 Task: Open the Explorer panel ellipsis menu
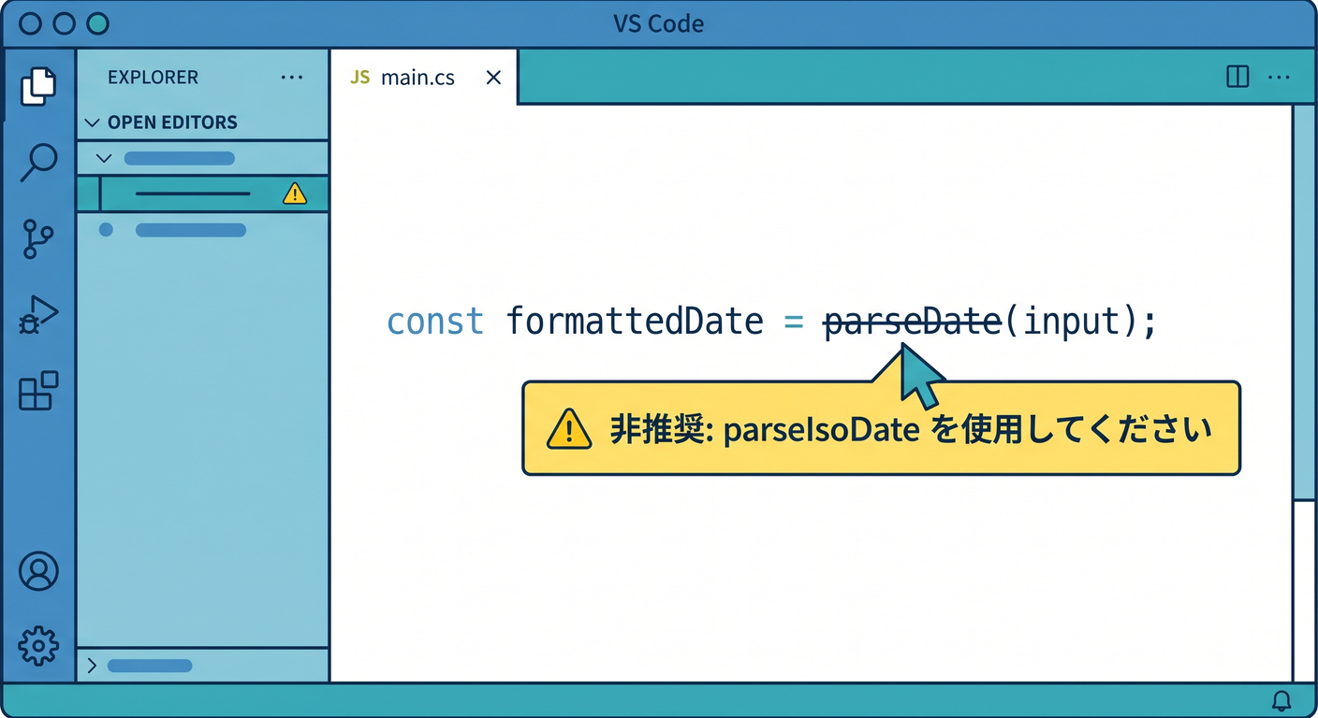(x=292, y=78)
